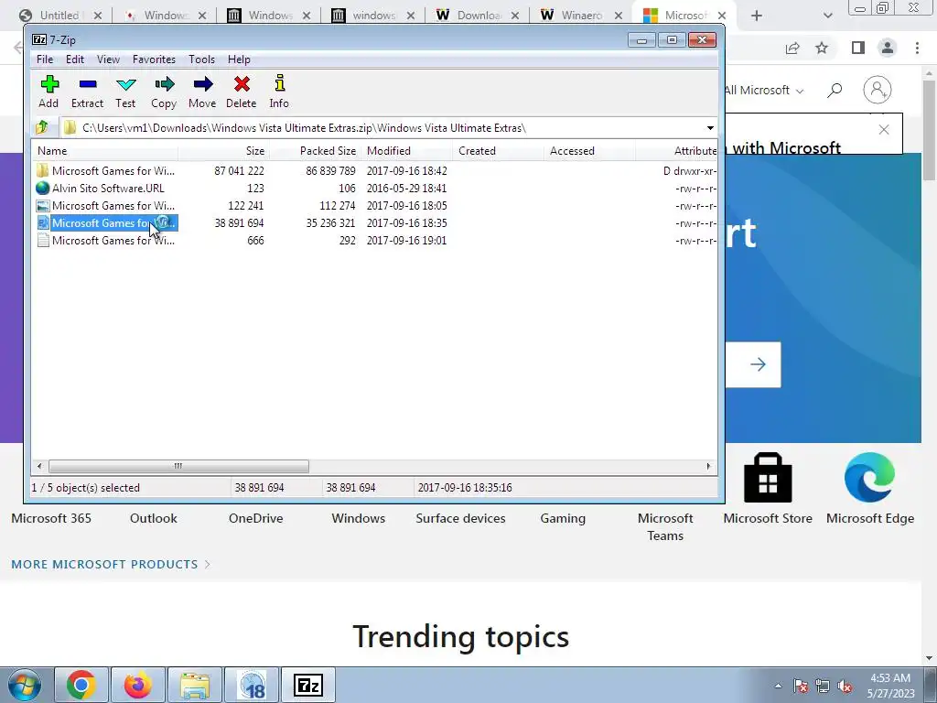This screenshot has width=937, height=703.
Task: Click the globe icon of Alvin Sito Software.URL
Action: click(x=42, y=189)
